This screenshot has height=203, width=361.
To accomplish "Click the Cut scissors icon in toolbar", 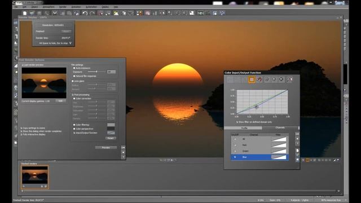I will [55, 13].
